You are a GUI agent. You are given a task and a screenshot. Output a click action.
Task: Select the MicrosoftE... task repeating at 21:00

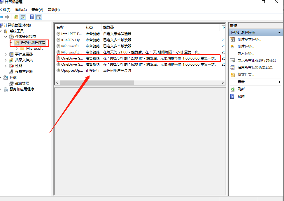pyautogui.click(x=140, y=52)
